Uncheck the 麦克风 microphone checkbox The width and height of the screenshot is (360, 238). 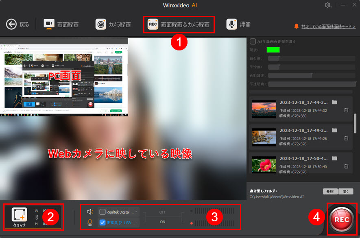pos(103,223)
